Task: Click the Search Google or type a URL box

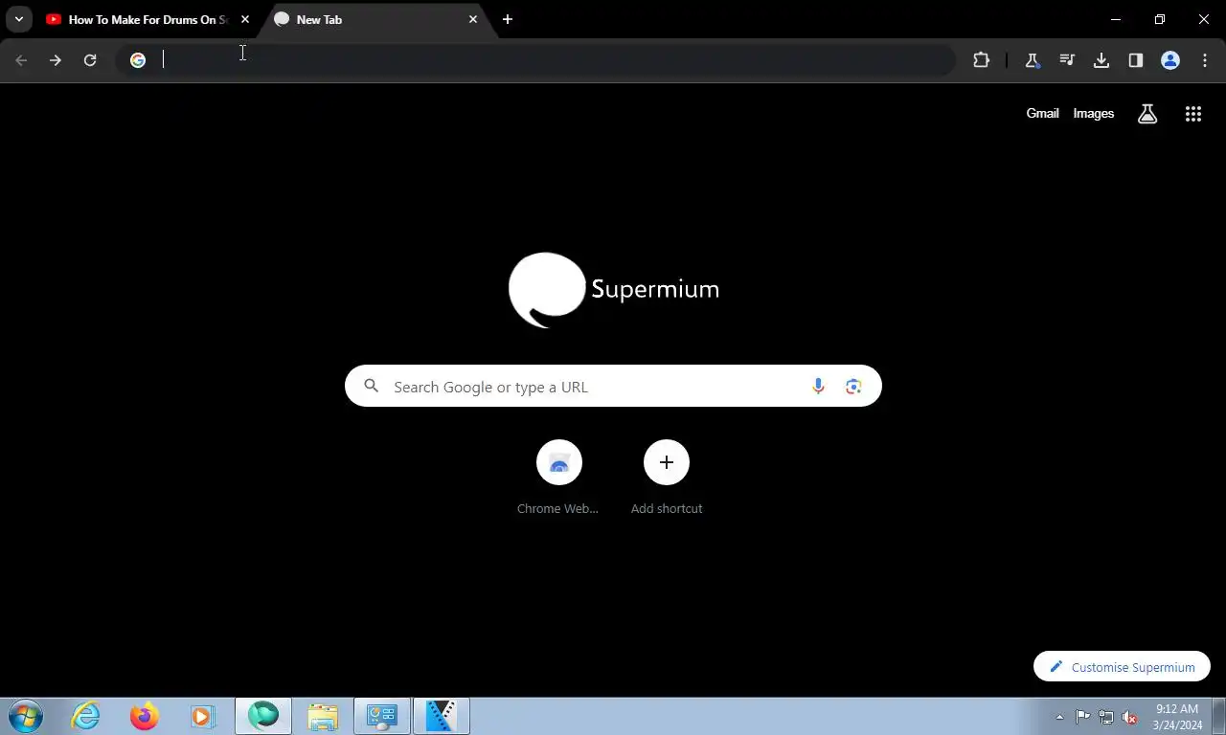Action: click(x=613, y=387)
